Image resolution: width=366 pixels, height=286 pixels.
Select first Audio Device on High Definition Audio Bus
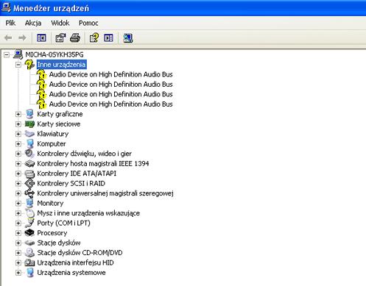111,74
